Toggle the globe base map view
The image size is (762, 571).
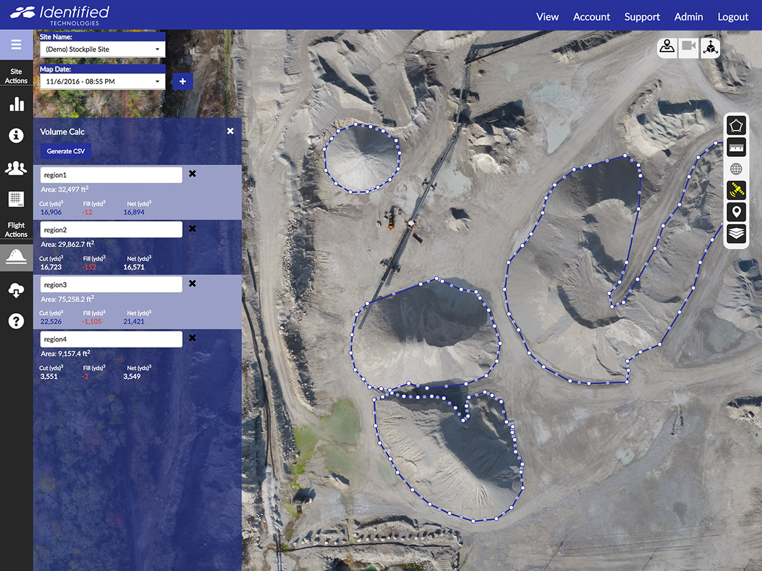736,169
